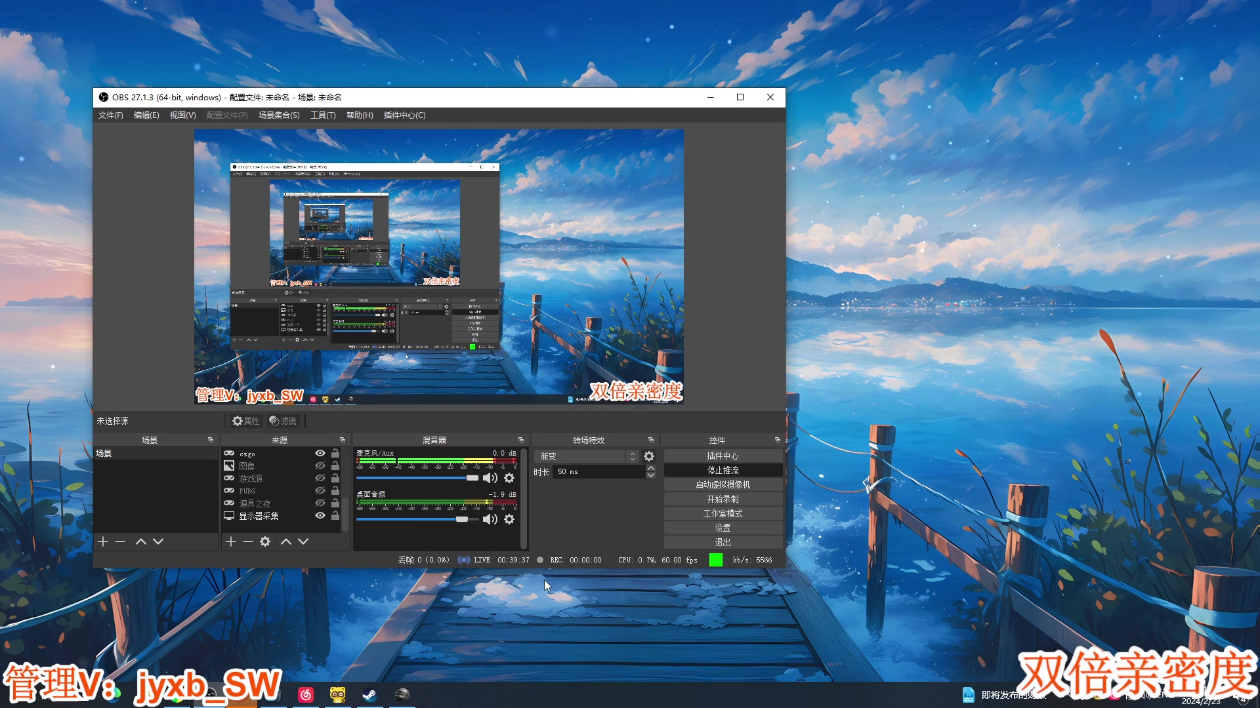Hide the 显示器采集 source with its eye icon
Screen dimensions: 1260x708
tap(320, 515)
